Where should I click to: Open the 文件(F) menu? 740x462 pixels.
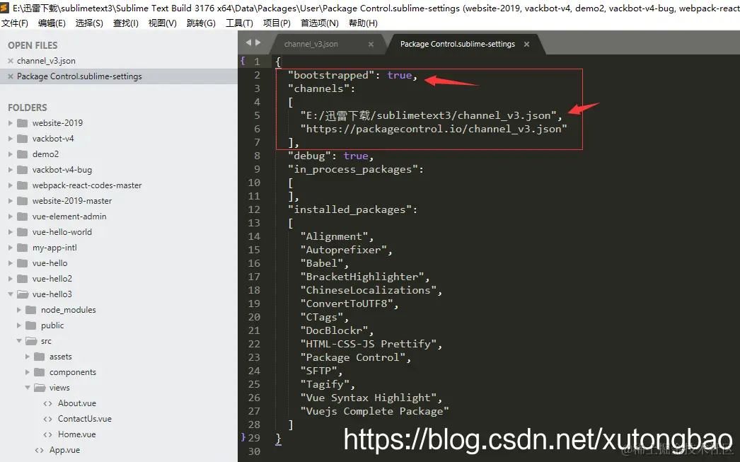tap(15, 23)
